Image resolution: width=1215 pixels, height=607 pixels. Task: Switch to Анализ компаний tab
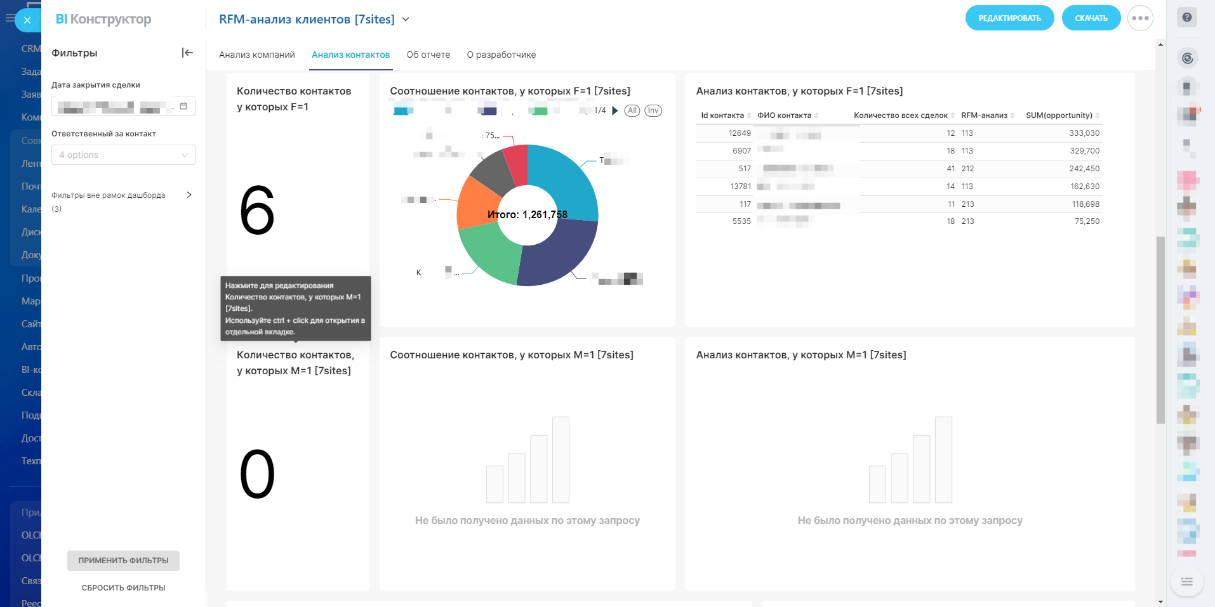tap(256, 55)
